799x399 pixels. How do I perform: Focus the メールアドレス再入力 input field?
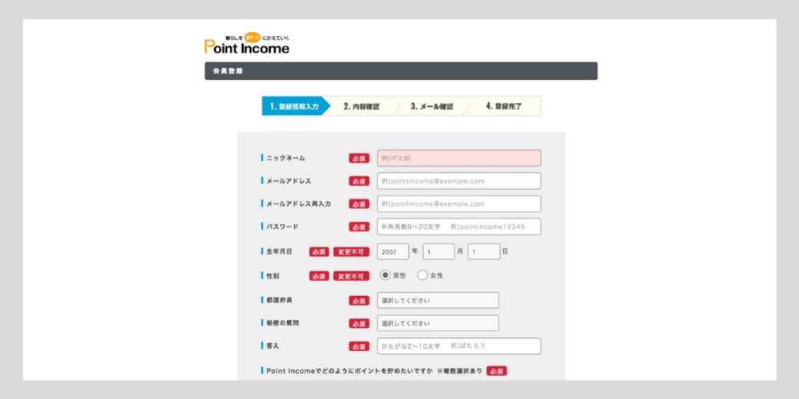pos(459,203)
